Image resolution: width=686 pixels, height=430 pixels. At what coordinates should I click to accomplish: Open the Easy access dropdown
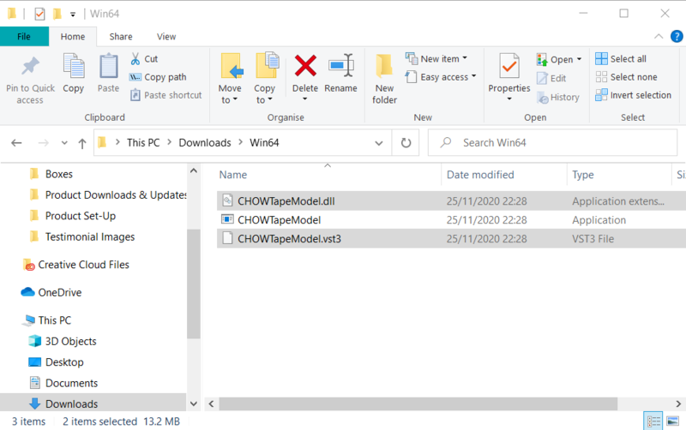pyautogui.click(x=441, y=77)
